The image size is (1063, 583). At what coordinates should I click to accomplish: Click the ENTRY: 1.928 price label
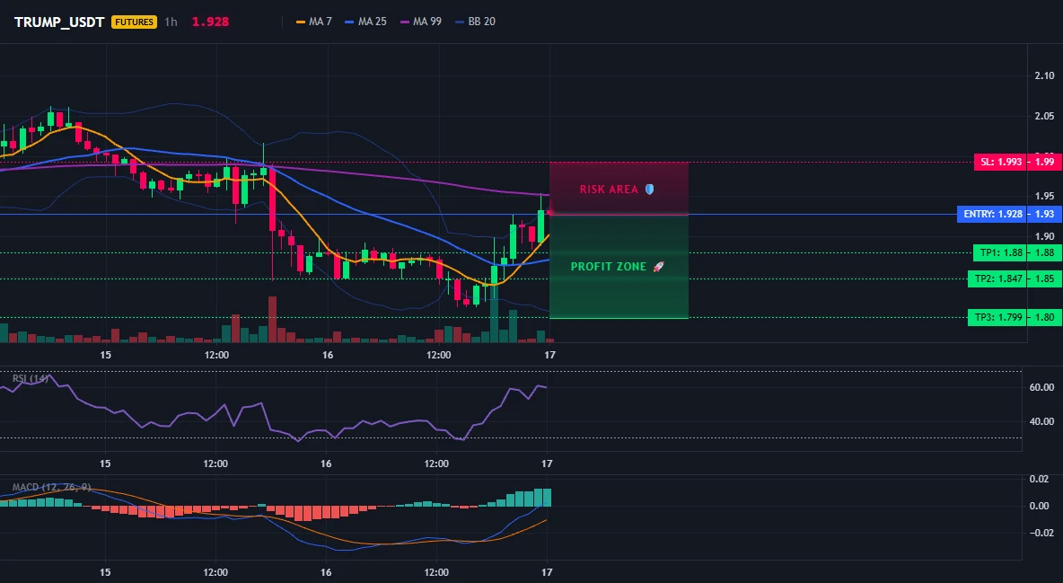tap(992, 214)
